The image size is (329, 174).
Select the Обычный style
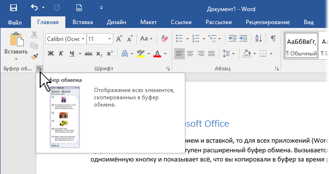click(x=301, y=46)
